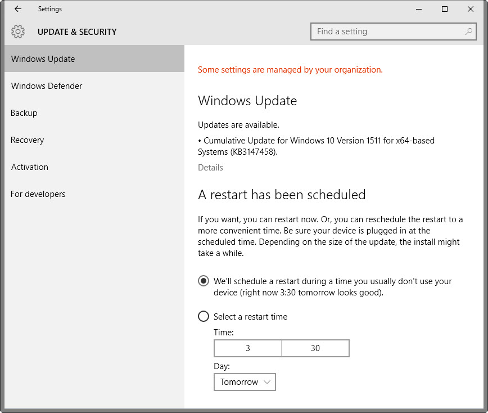This screenshot has width=488, height=413.
Task: Open the For developers section
Action: 94,194
